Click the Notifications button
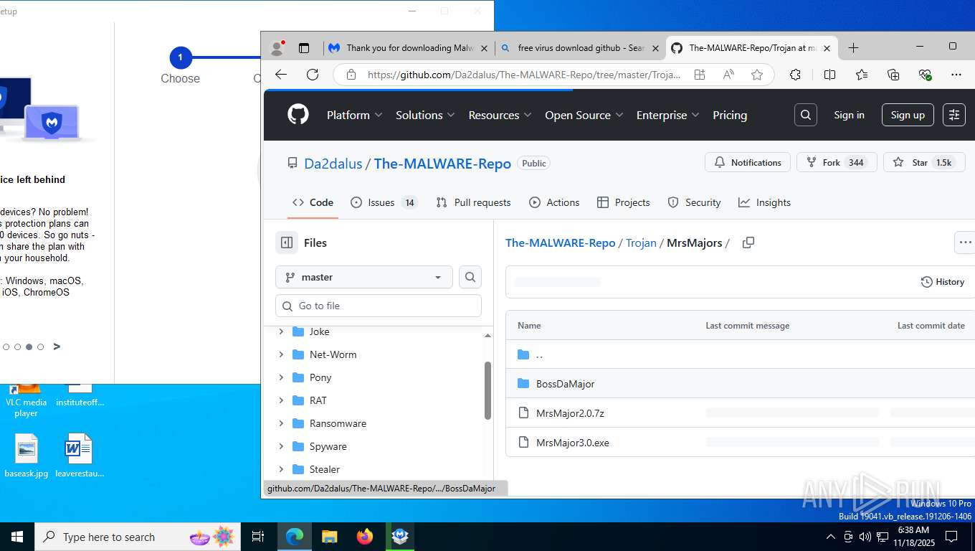This screenshot has height=551, width=975. click(748, 163)
